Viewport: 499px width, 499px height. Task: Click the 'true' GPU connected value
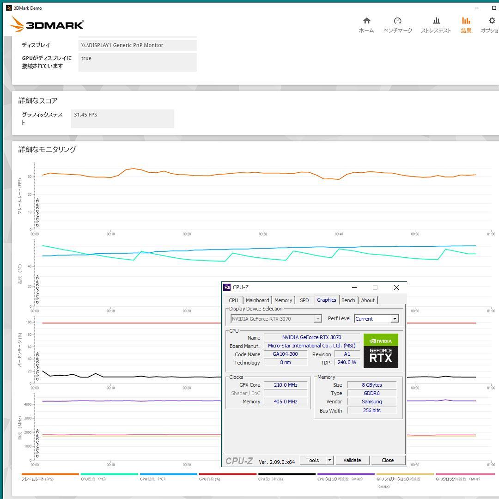pos(138,62)
